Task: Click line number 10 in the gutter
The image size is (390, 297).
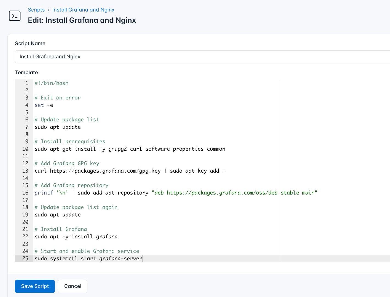Action: click(25, 149)
